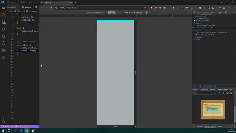Click box model content size box

click(213, 110)
